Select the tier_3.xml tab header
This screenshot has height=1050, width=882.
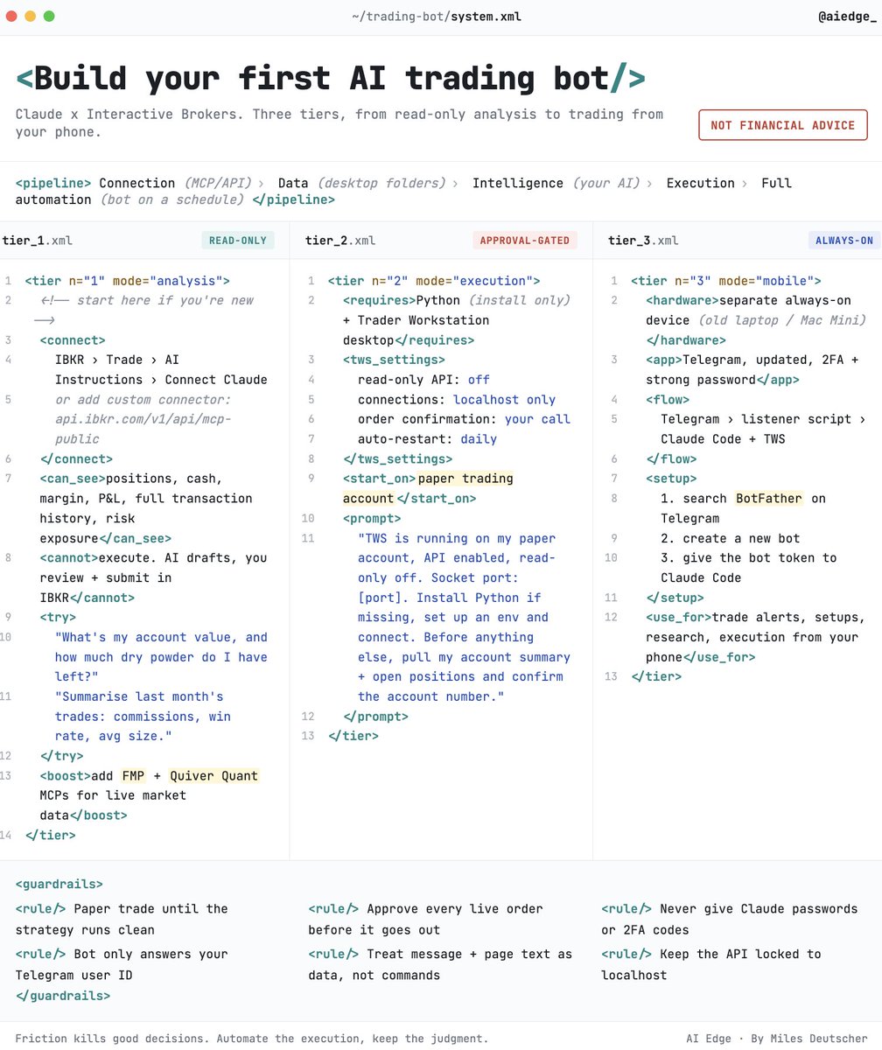[643, 240]
